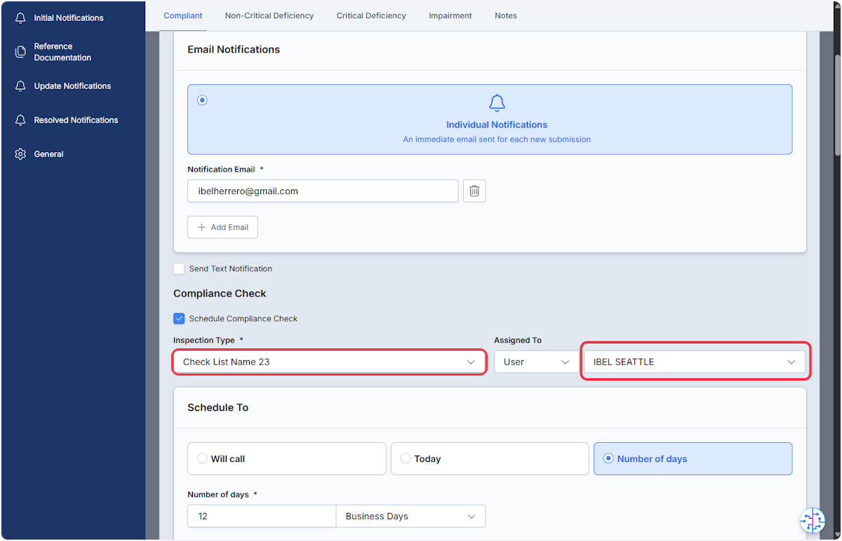Select the Number of days option
The height and width of the screenshot is (541, 842).
[x=693, y=458]
